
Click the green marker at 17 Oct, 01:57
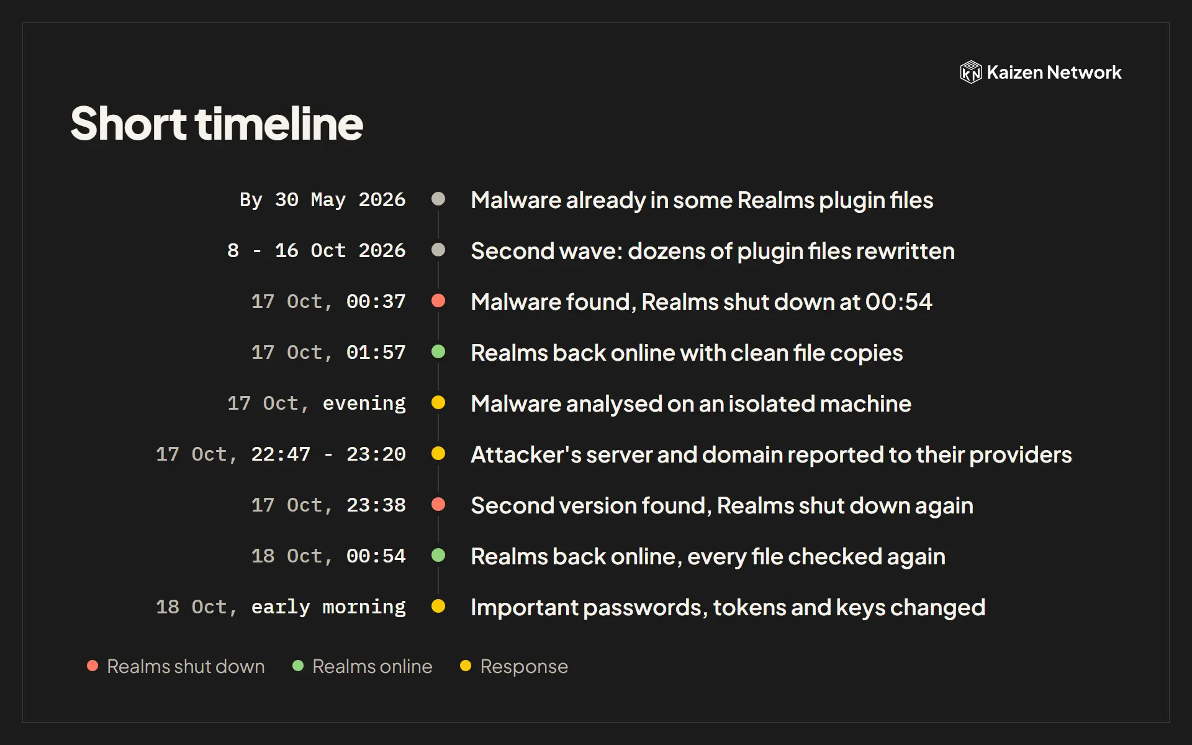438,351
